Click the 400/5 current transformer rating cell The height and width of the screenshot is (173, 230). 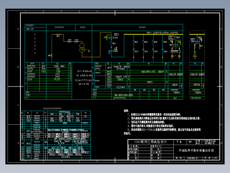coord(150,82)
